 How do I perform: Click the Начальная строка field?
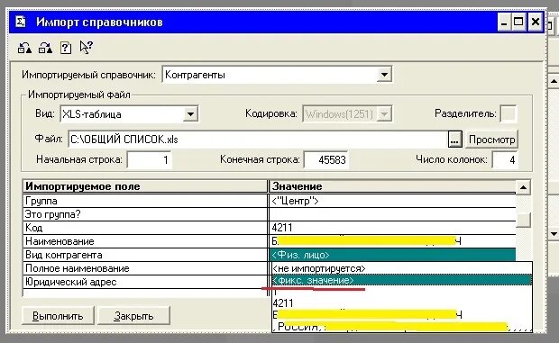150,159
